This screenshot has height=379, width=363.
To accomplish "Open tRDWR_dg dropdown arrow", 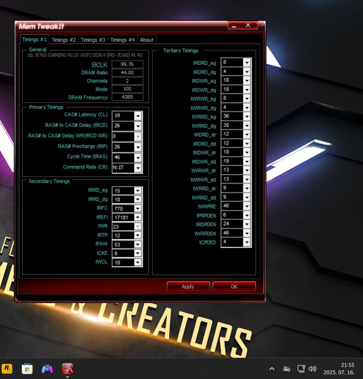I will click(247, 90).
